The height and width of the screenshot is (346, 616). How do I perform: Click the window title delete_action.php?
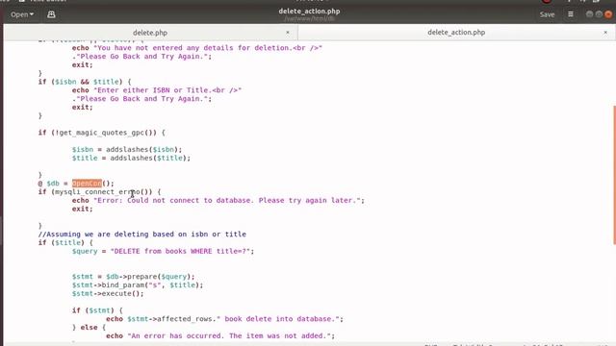coord(309,12)
